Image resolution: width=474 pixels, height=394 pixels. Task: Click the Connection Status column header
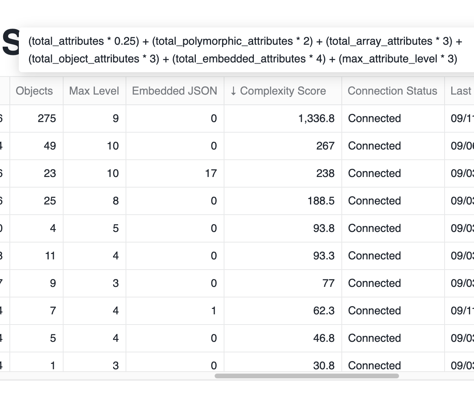point(392,91)
